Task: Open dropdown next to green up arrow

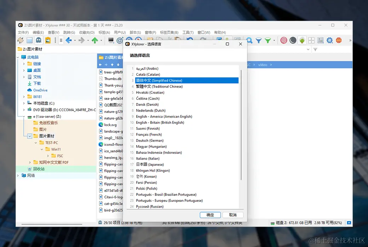Action: tap(101, 41)
